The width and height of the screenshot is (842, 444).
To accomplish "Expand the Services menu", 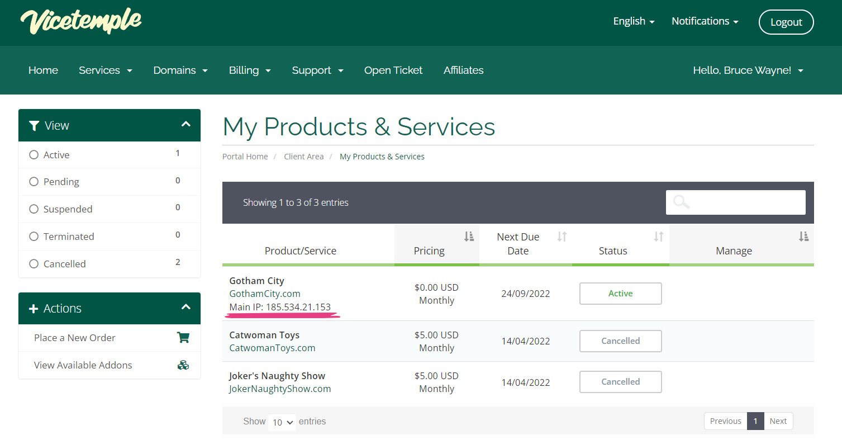I will (x=106, y=70).
